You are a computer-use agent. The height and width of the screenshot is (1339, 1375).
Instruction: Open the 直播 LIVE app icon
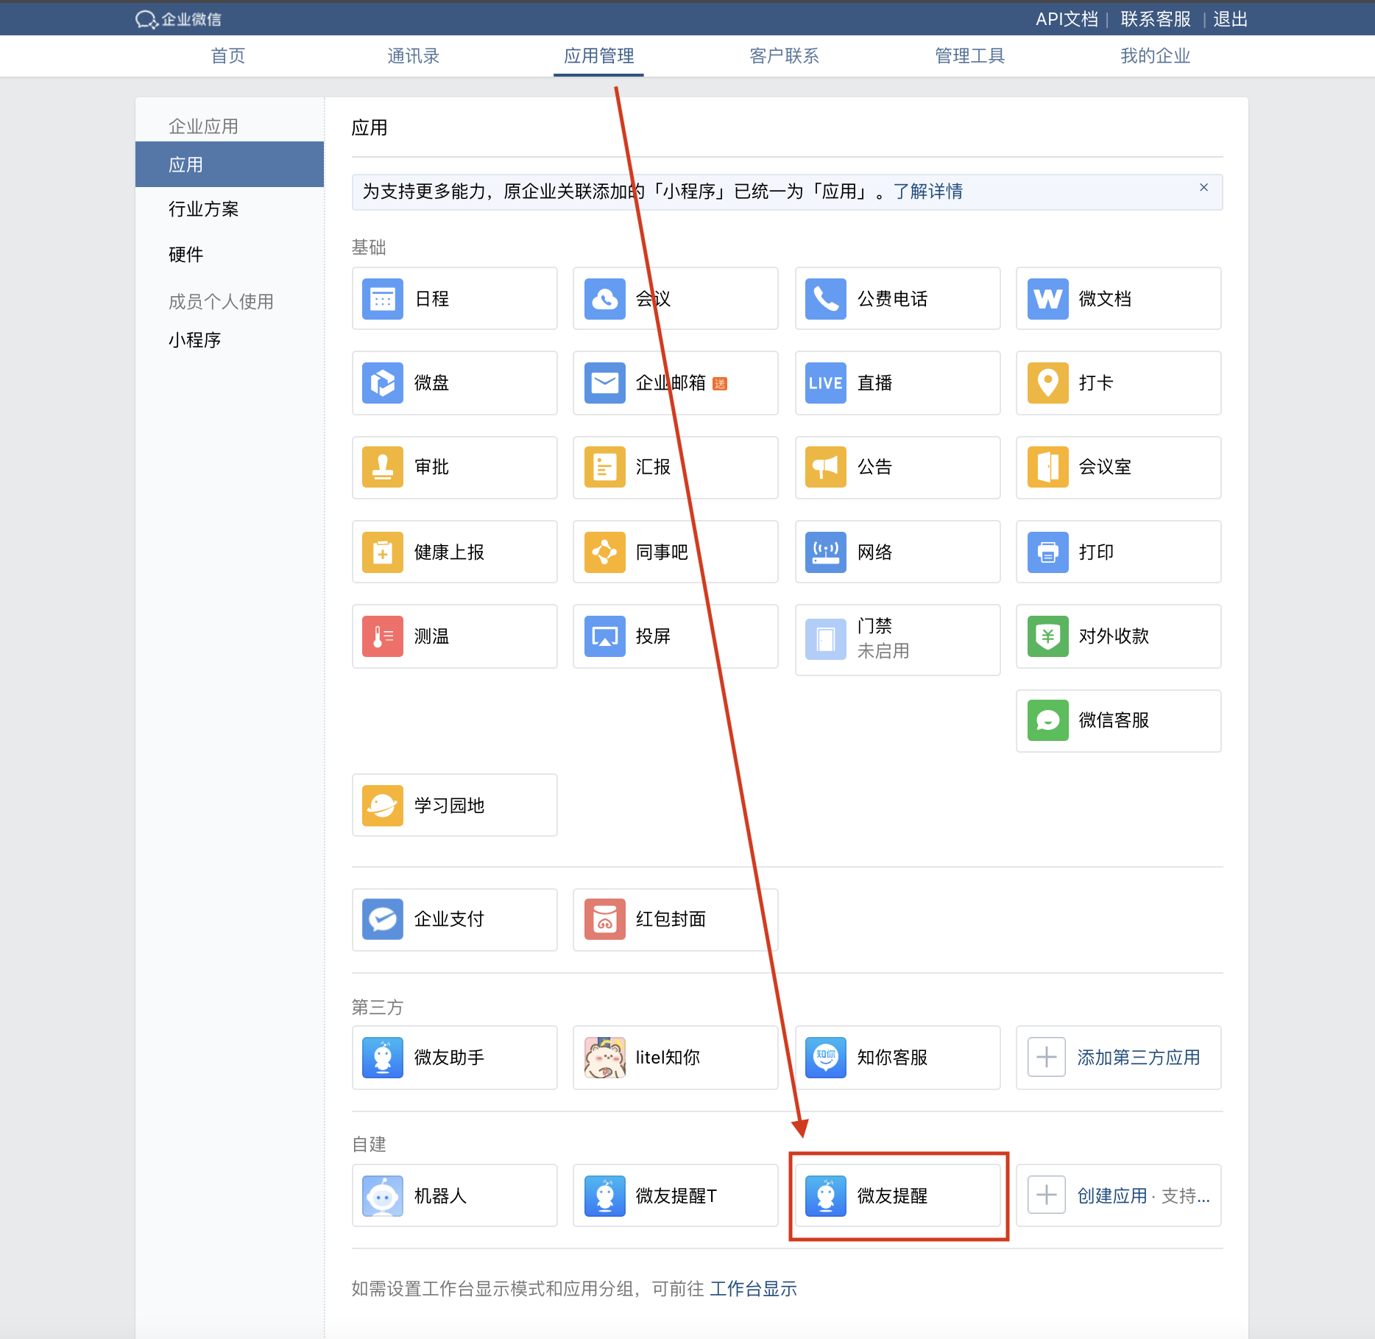tap(826, 383)
